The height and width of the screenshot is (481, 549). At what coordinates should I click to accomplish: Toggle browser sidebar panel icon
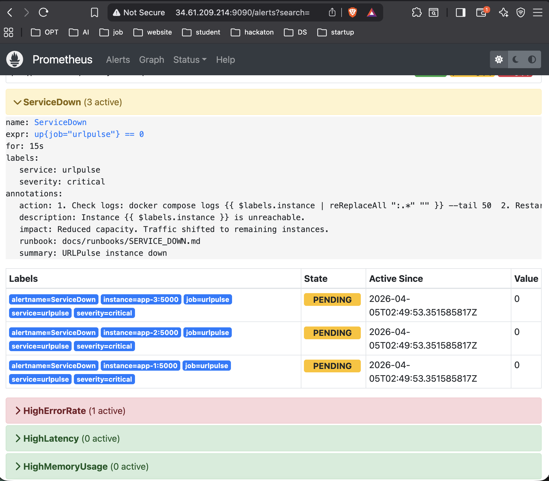[460, 12]
